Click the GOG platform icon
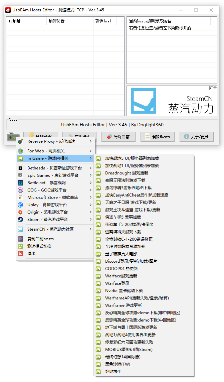 coord(21,190)
